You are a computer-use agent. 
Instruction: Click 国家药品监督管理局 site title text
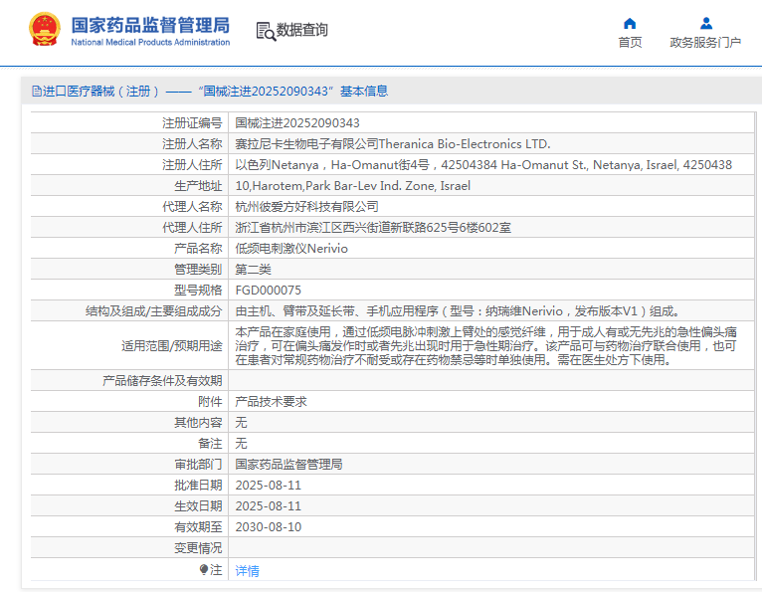click(x=150, y=24)
